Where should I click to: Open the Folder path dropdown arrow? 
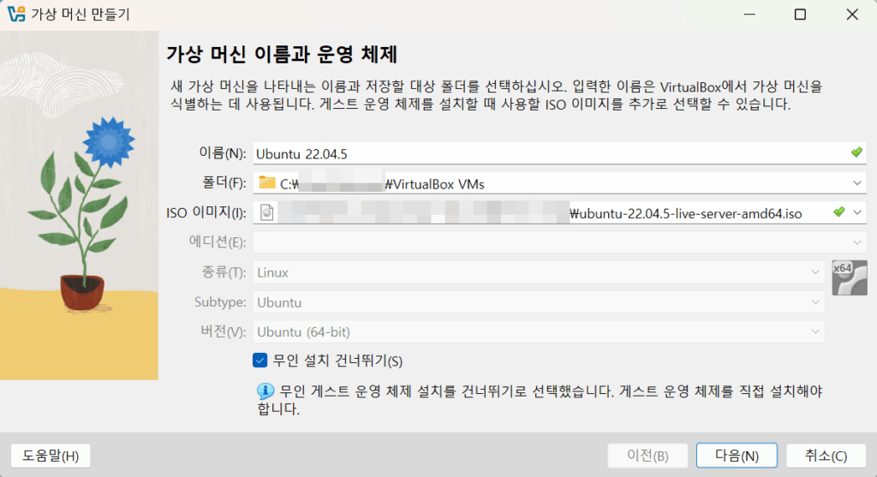[x=856, y=183]
